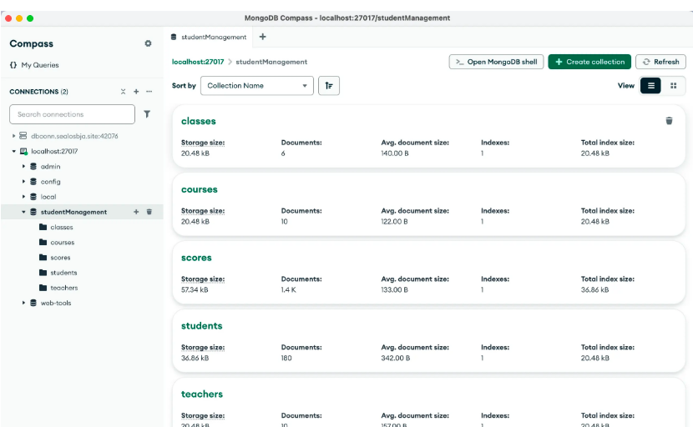Expand the local database
The height and width of the screenshot is (427, 693).
[x=23, y=197]
